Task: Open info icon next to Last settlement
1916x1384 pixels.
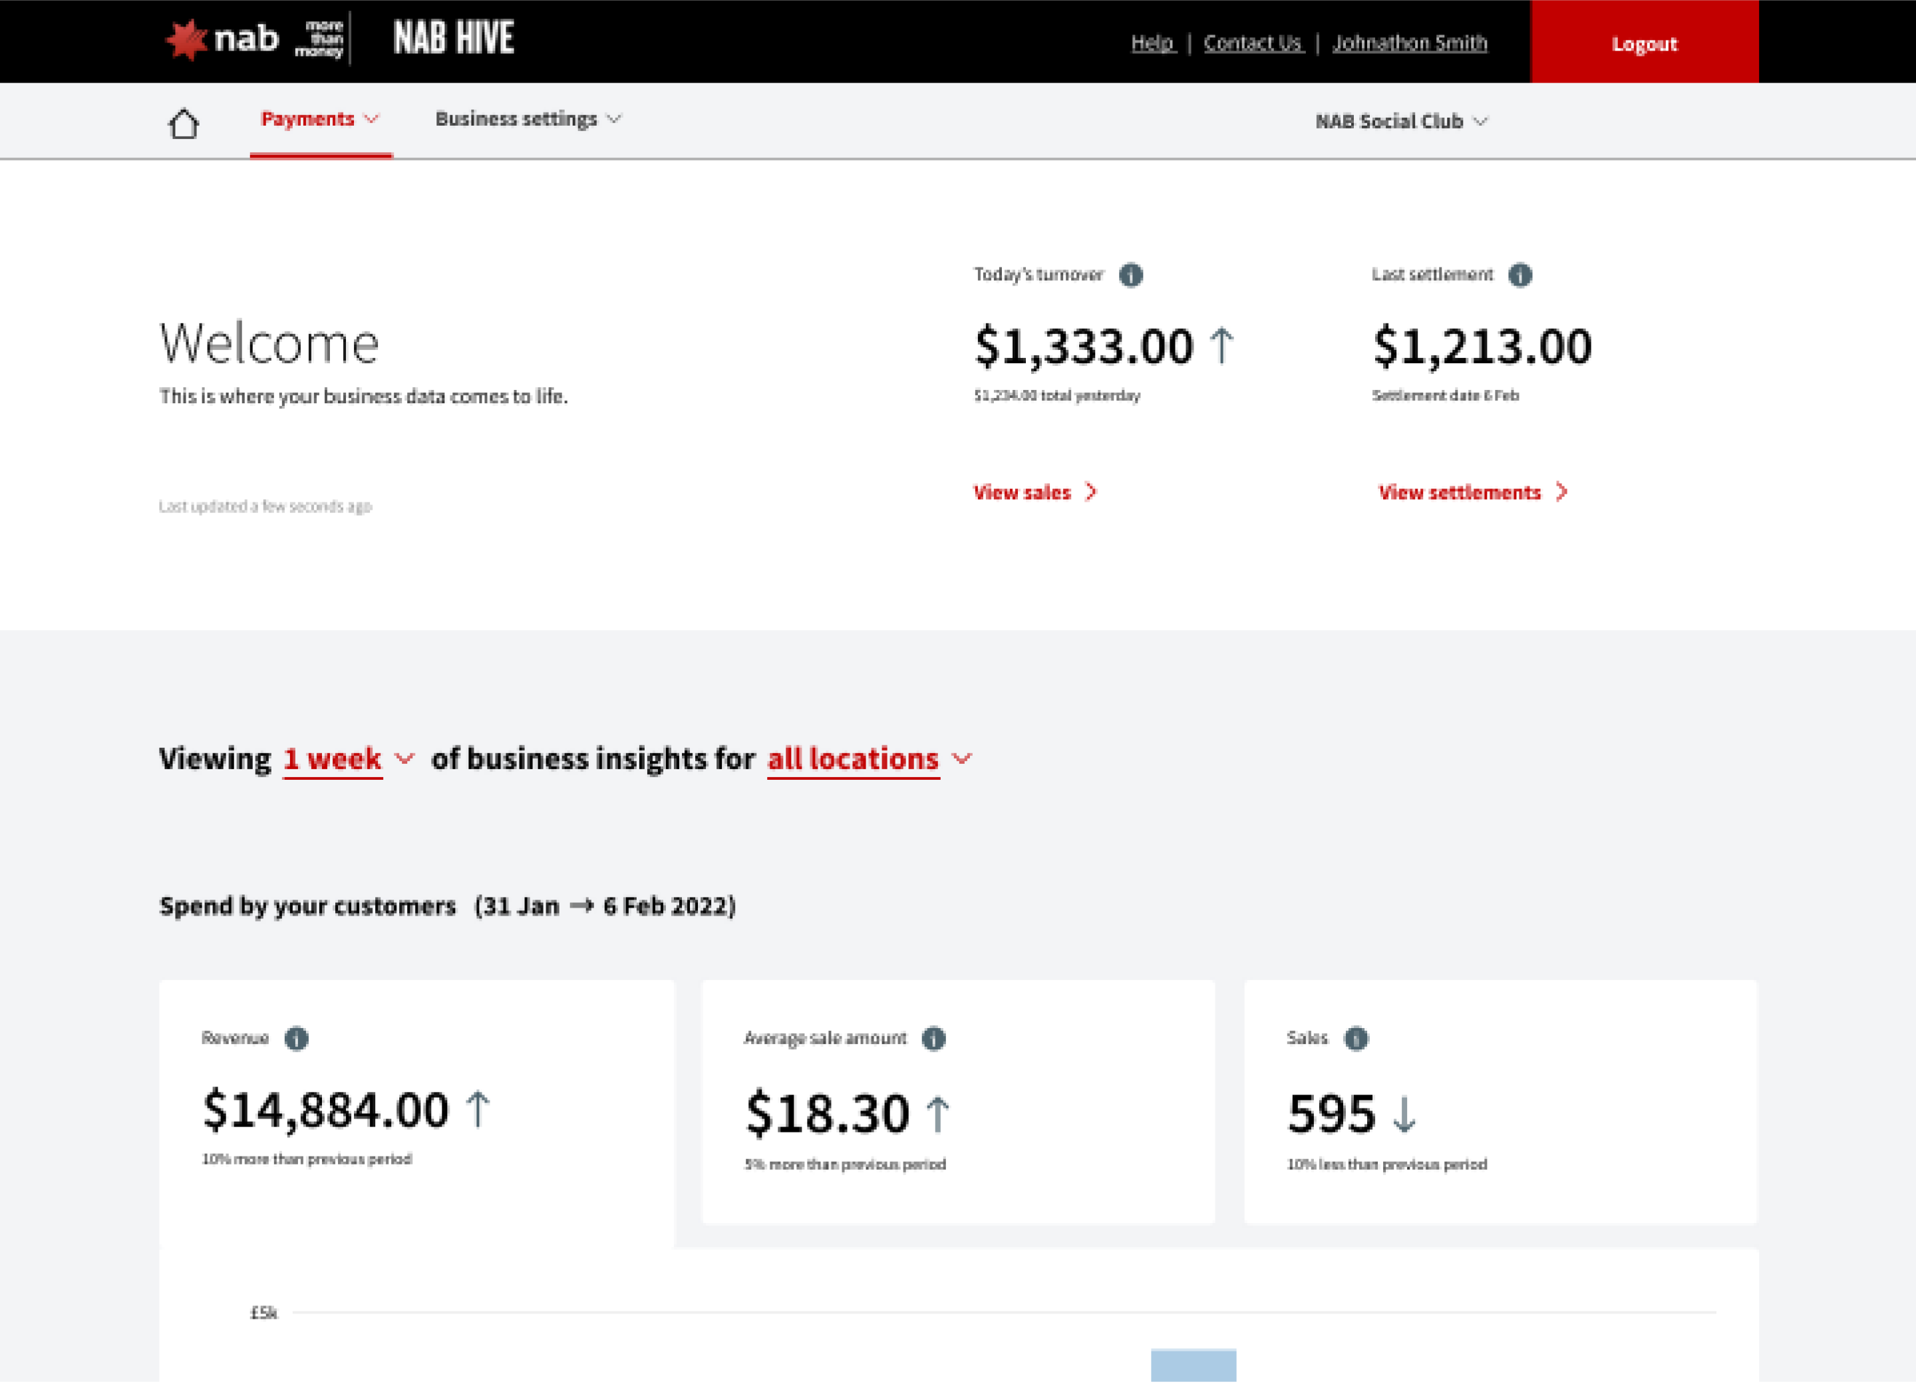Action: (x=1519, y=275)
